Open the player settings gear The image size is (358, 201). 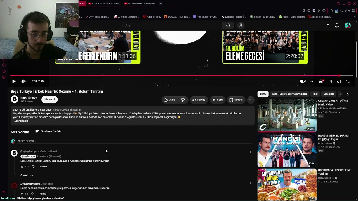point(321,81)
